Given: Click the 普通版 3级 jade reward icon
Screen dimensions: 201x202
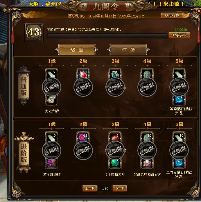Looking at the screenshot, I should pos(115,74).
